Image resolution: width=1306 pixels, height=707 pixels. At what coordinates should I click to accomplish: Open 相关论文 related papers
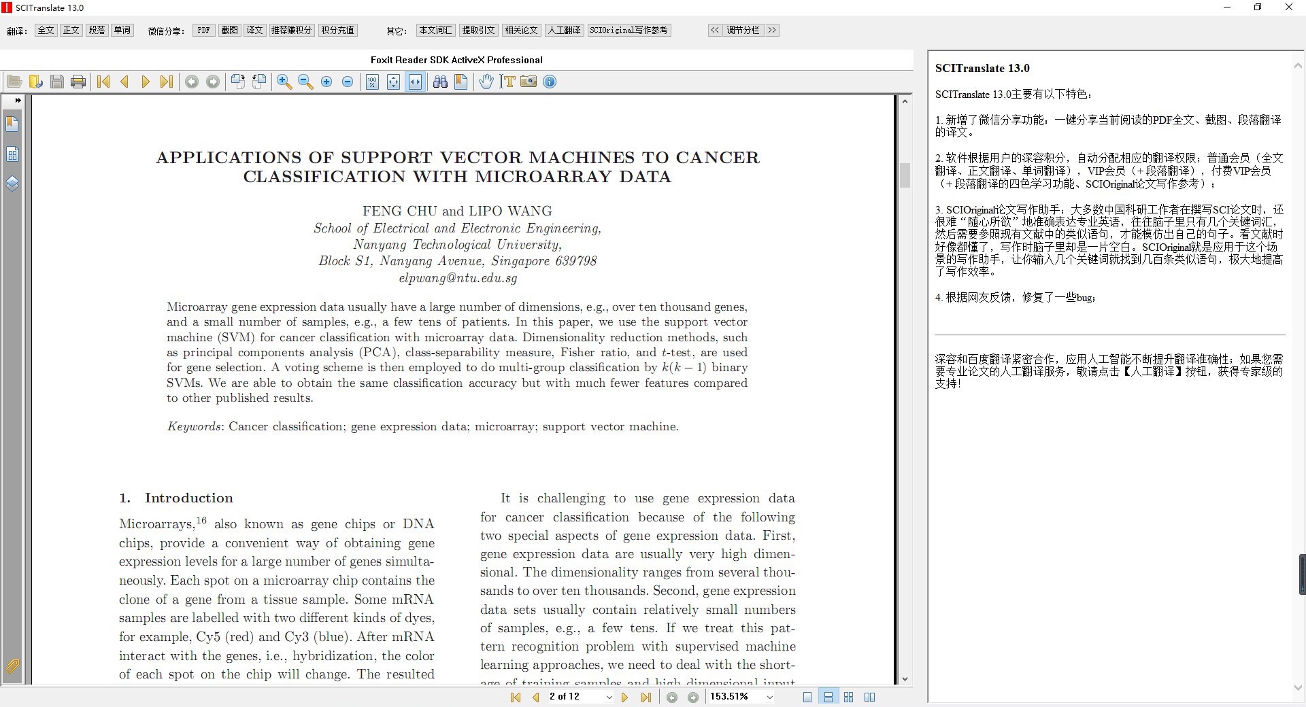click(522, 30)
